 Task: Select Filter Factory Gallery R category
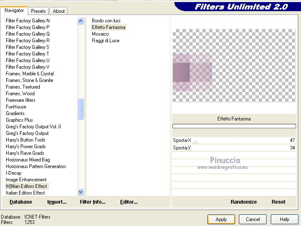pyautogui.click(x=28, y=41)
